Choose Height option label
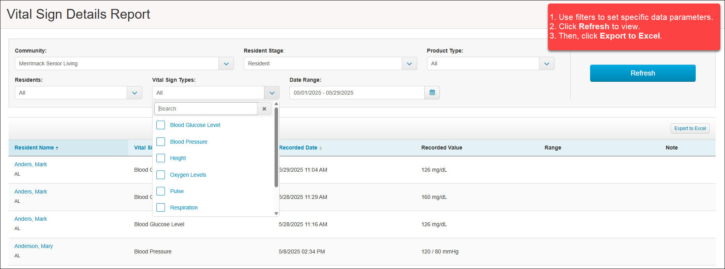Screen dimensions: 725x269 (x=178, y=158)
